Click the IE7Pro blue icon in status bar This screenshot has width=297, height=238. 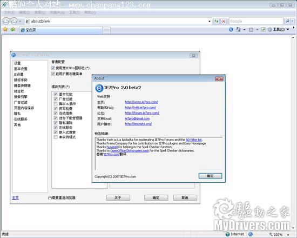pyautogui.click(x=251, y=234)
